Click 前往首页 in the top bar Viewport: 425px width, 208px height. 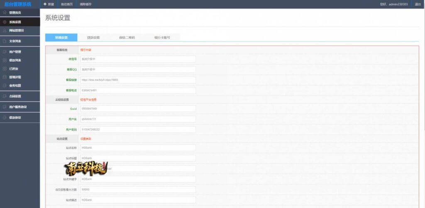(x=66, y=4)
